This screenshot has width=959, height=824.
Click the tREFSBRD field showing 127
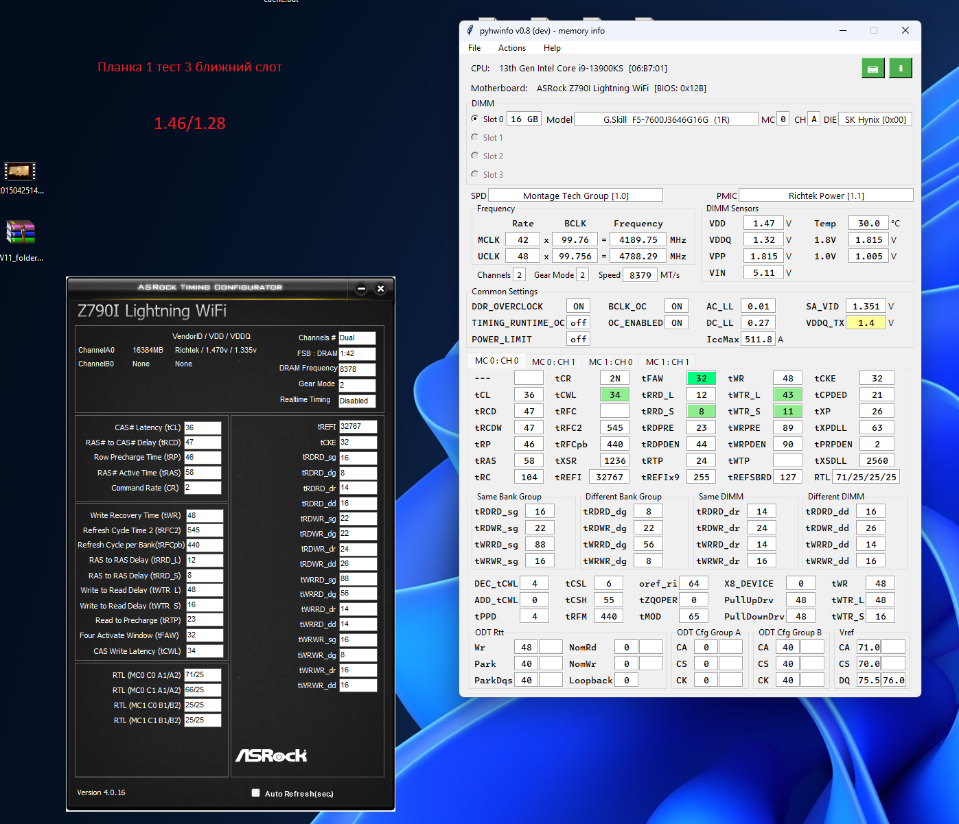[788, 477]
